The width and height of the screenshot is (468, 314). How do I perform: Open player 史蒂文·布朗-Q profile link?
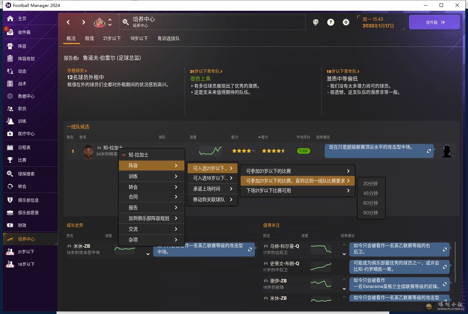(285, 264)
